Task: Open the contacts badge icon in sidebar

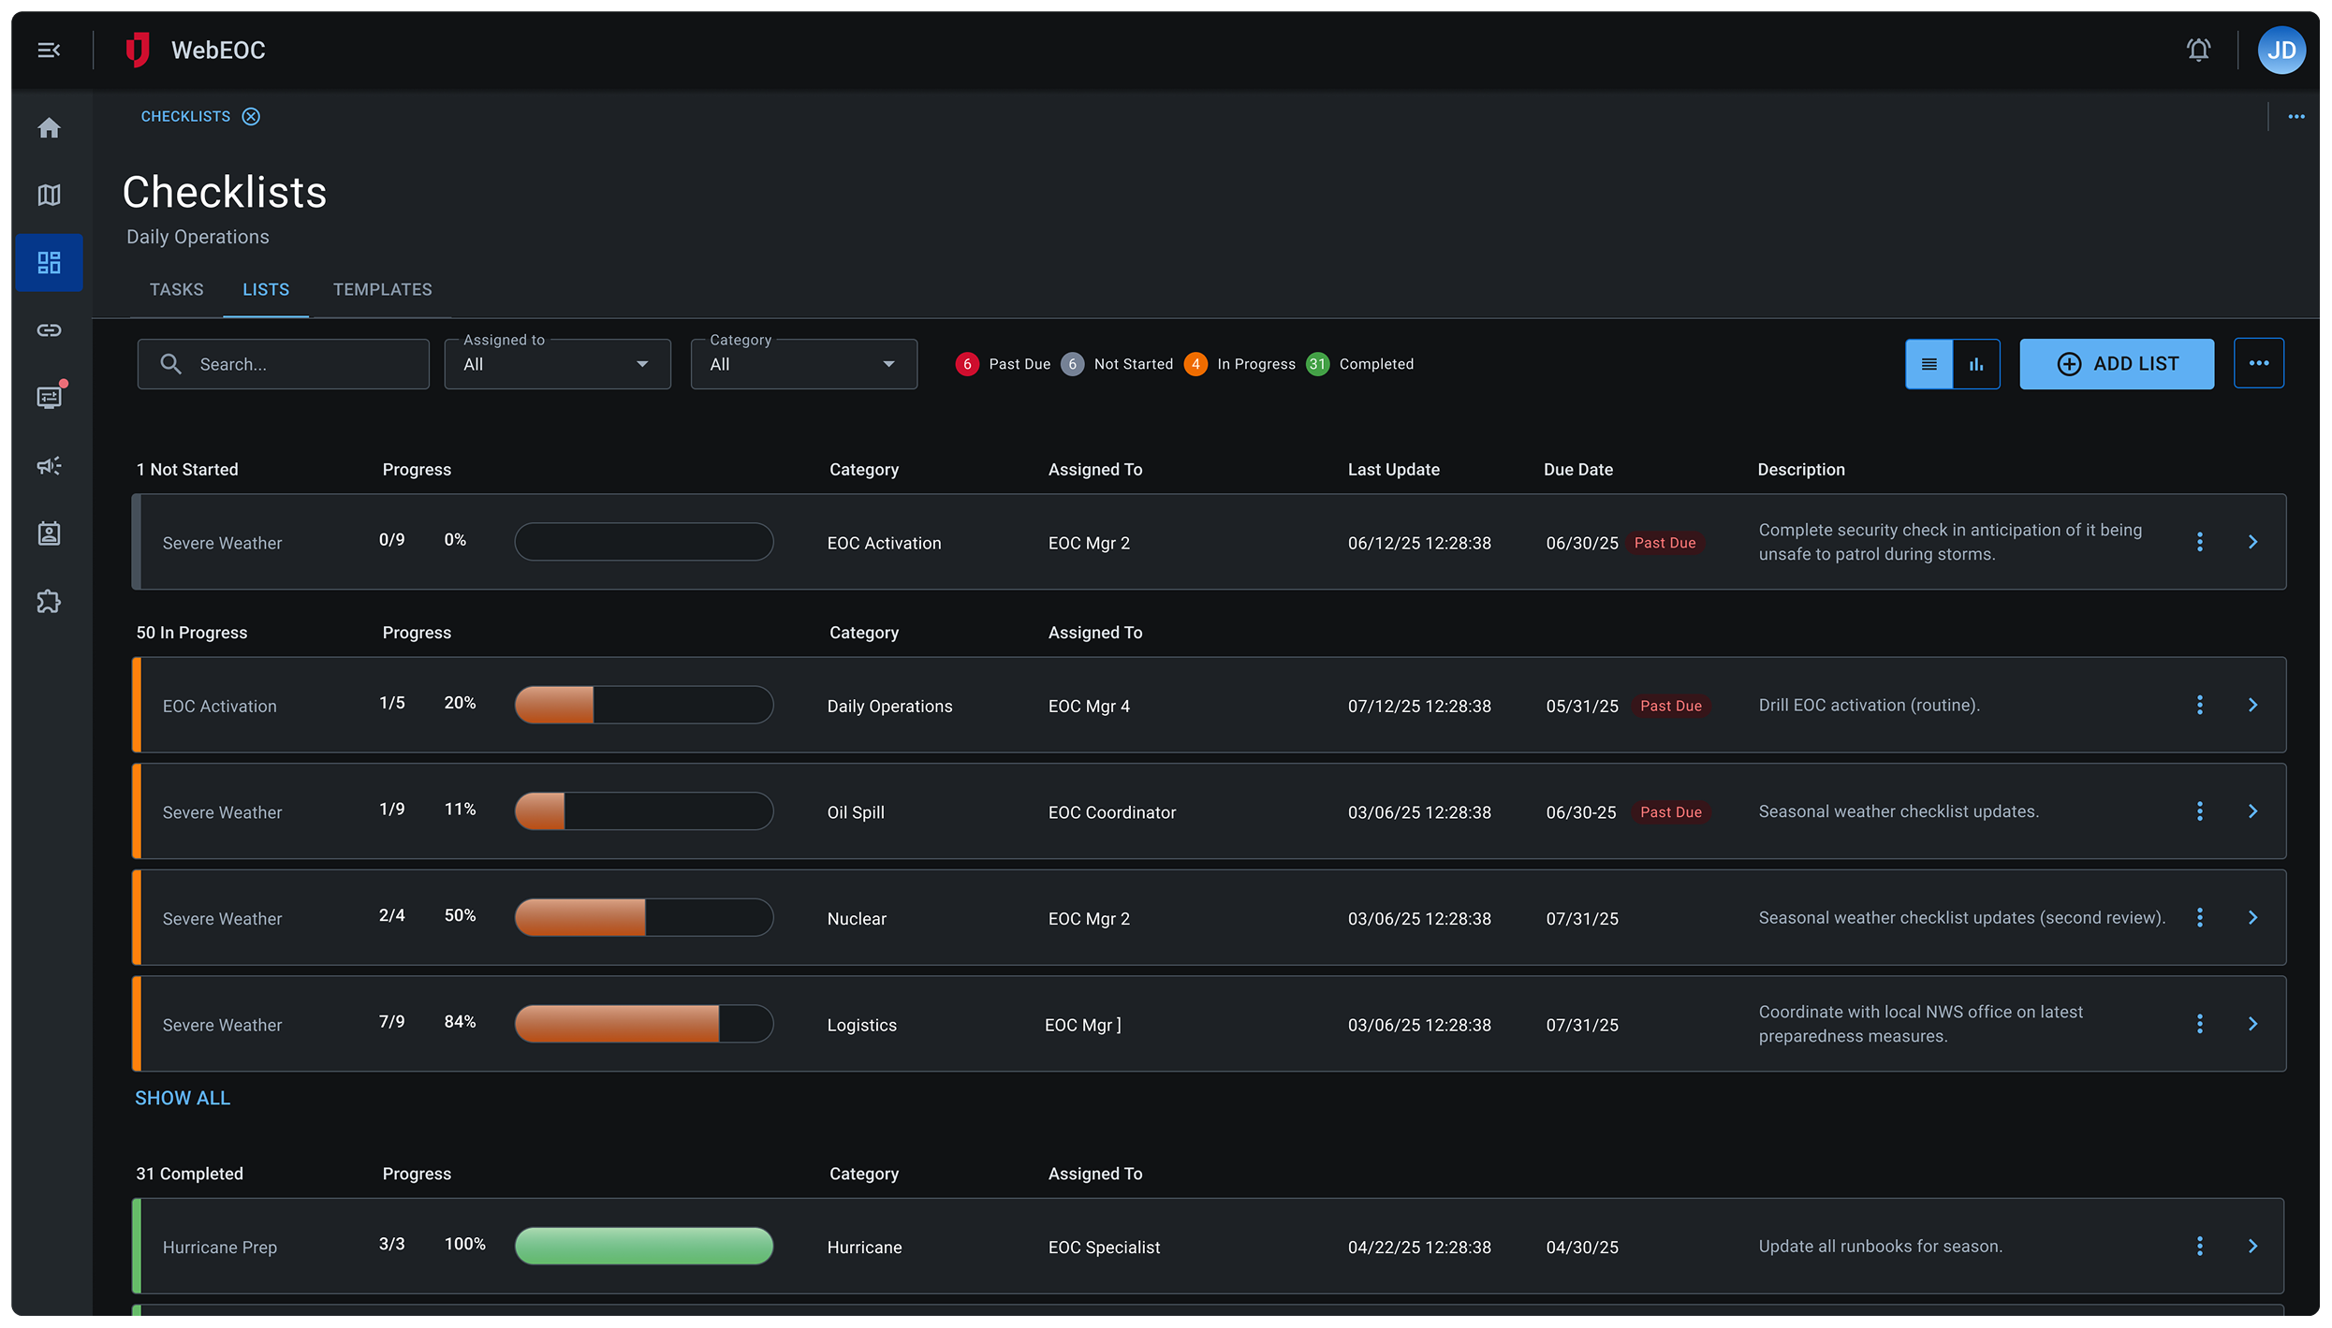Action: click(x=49, y=533)
